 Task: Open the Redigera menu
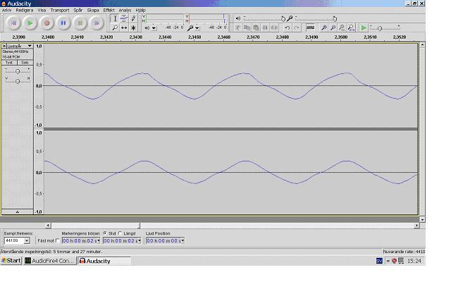point(25,11)
